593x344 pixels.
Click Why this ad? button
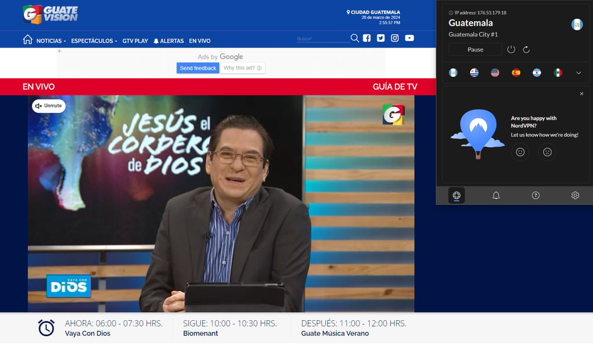[243, 68]
